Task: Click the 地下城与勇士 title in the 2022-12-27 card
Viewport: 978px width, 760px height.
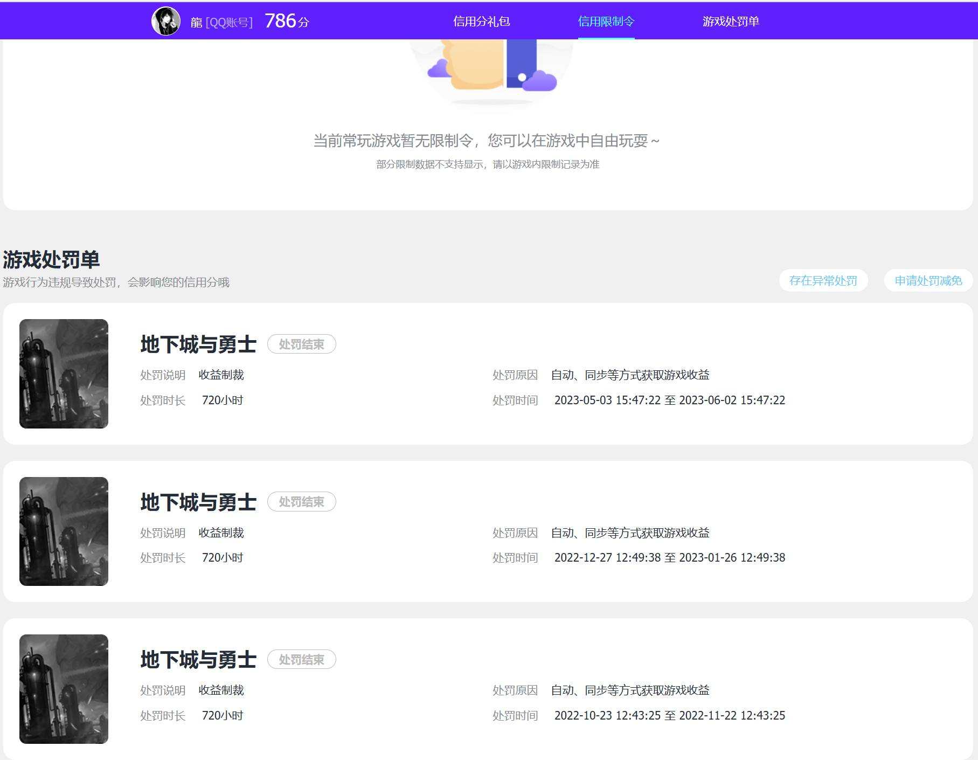Action: pyautogui.click(x=198, y=502)
